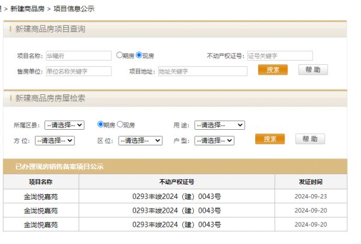The height and width of the screenshot is (244, 361).
Task: Open the 方位 select box
Action: tap(54, 140)
